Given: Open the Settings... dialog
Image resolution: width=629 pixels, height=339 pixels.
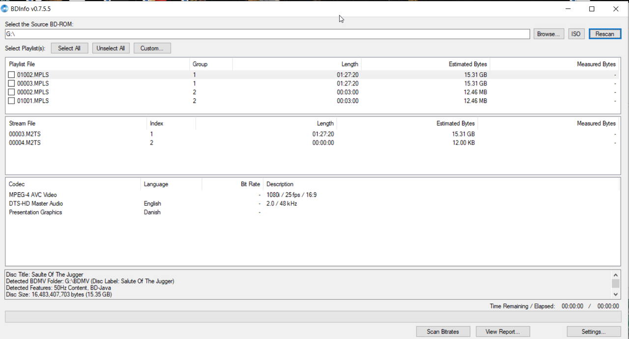Looking at the screenshot, I should [594, 332].
